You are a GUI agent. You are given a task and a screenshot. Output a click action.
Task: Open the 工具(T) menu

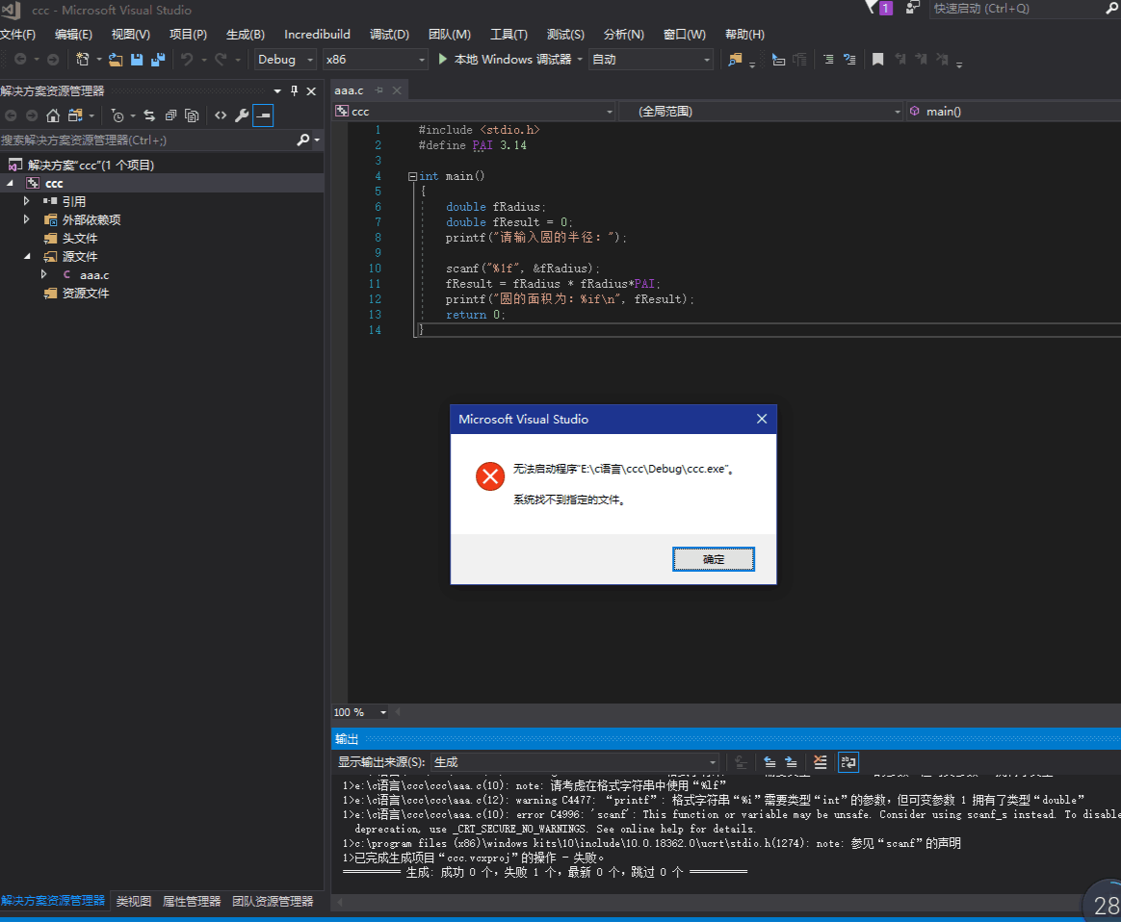click(508, 35)
